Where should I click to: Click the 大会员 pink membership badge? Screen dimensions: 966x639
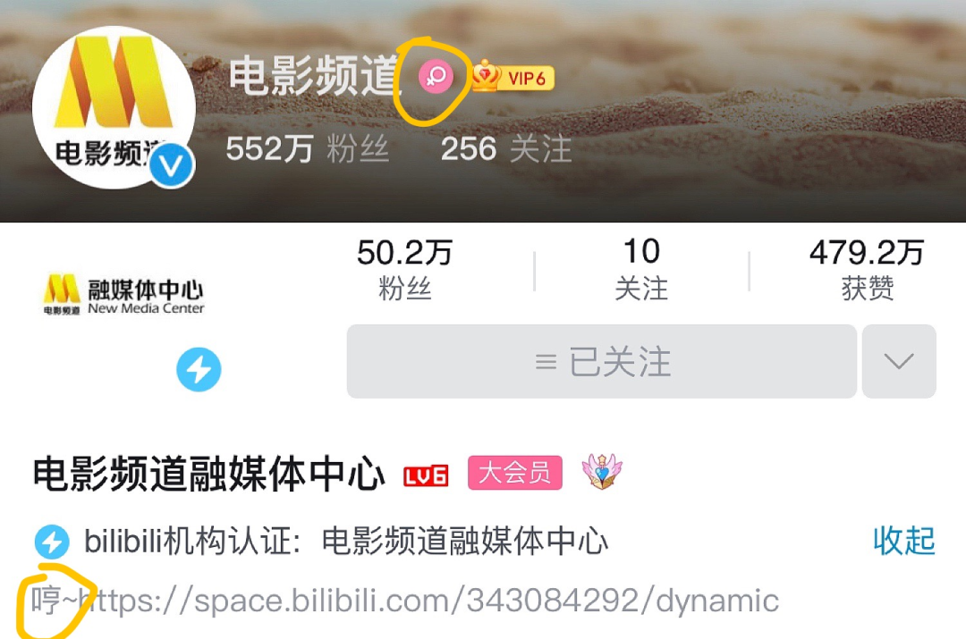pos(515,473)
